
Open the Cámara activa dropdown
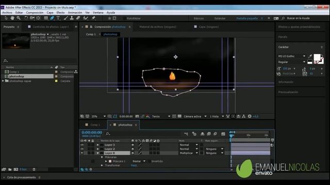tap(195, 116)
